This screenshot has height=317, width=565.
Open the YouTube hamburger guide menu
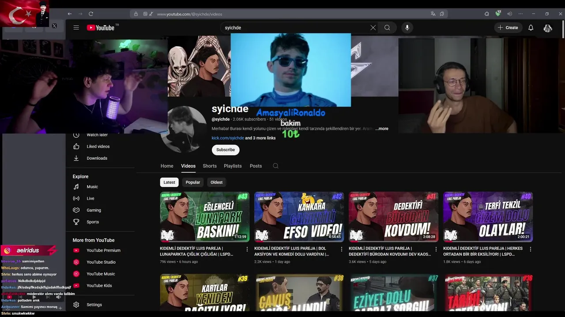coord(76,28)
